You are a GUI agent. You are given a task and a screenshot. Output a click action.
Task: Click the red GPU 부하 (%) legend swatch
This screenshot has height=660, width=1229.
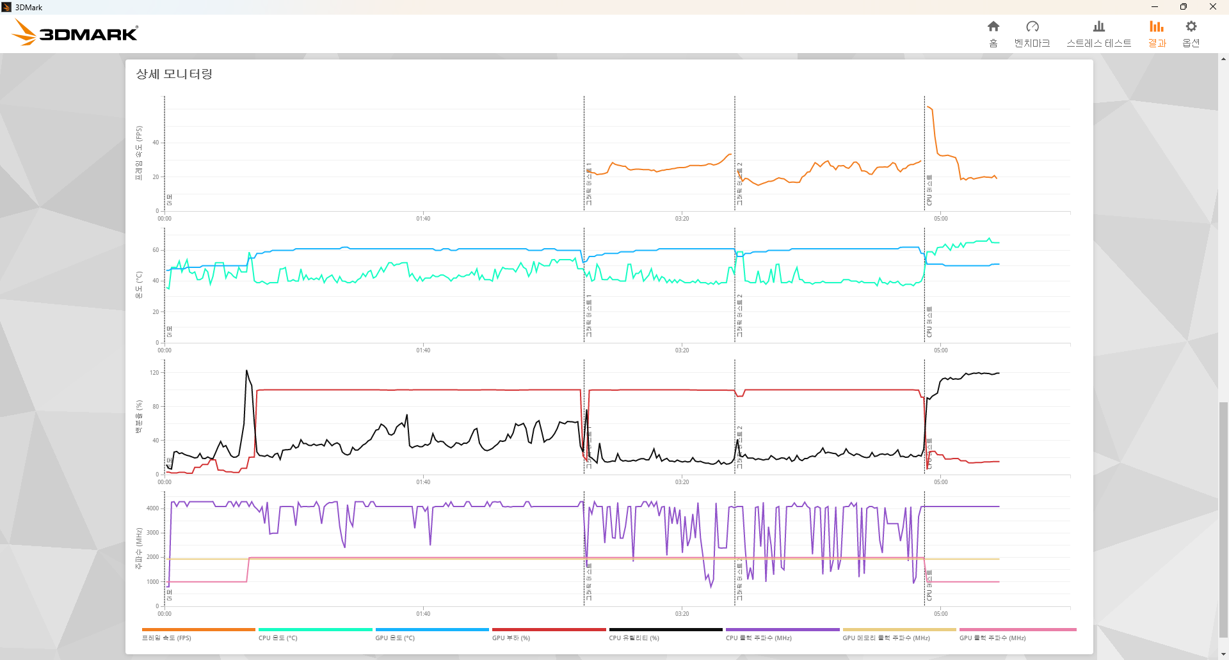549,629
